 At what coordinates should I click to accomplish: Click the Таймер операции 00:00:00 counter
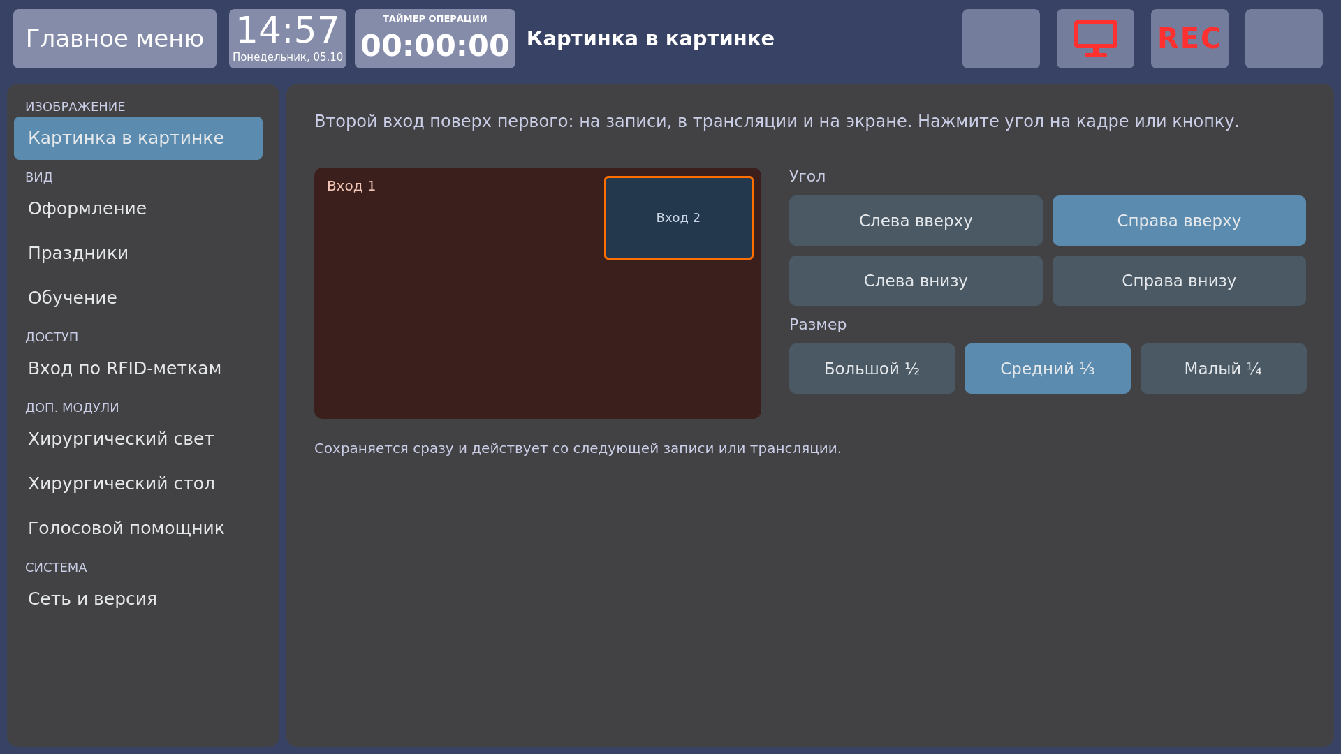(x=435, y=38)
